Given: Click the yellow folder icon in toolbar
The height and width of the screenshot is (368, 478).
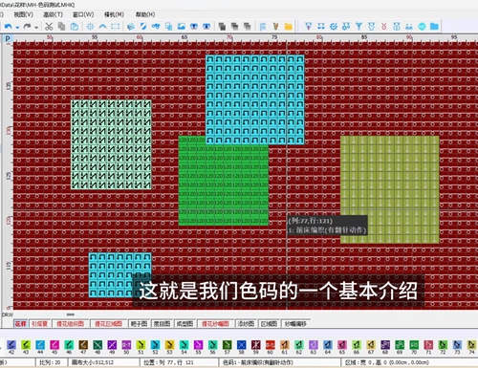Looking at the screenshot, I should (288, 27).
